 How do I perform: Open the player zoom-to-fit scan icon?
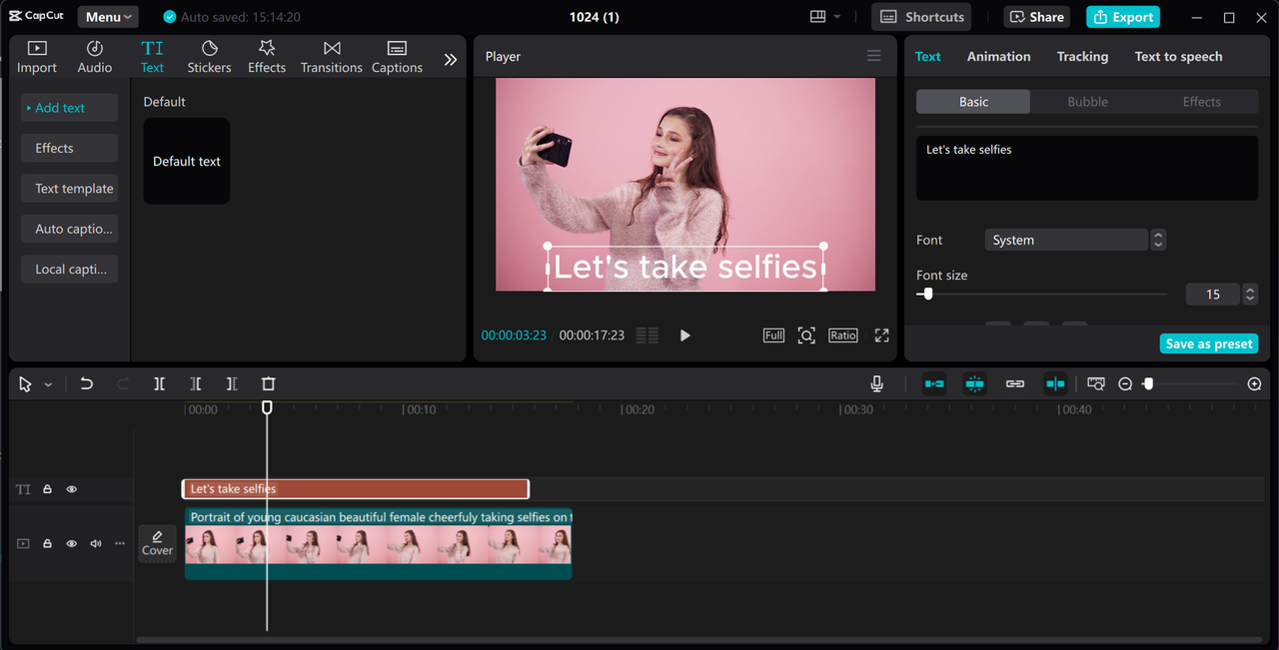pos(806,335)
